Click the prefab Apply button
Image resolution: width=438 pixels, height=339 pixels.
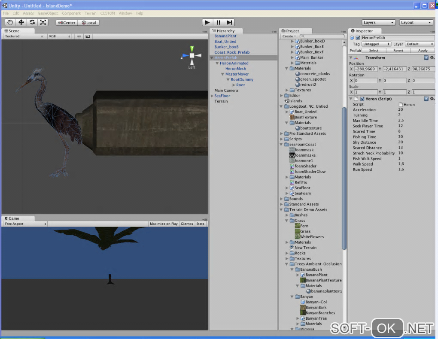(423, 50)
